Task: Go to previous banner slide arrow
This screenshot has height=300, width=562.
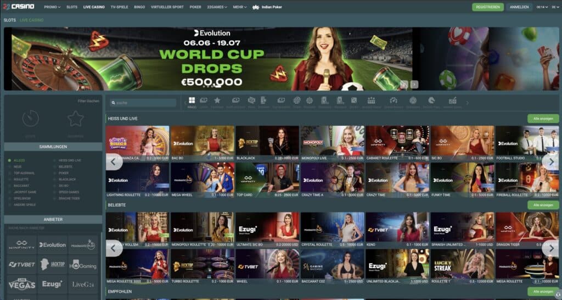Action: click(404, 85)
